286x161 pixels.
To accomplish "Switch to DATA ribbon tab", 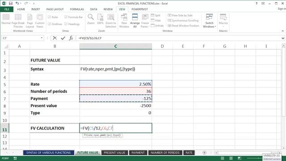I will pyautogui.click(x=93, y=9).
